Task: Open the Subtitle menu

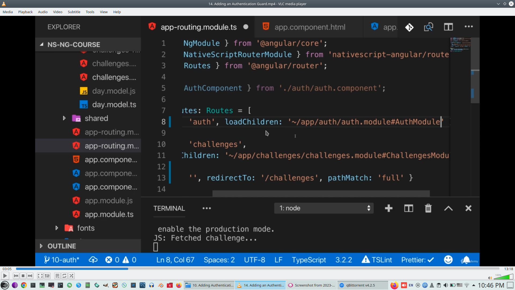Action: point(74,12)
